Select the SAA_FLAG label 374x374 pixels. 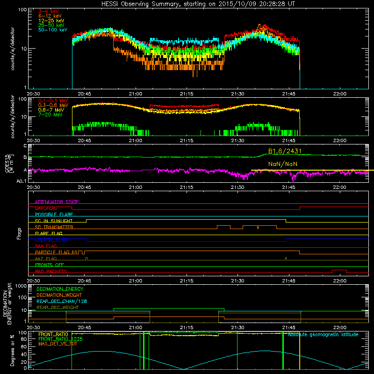[46, 246]
